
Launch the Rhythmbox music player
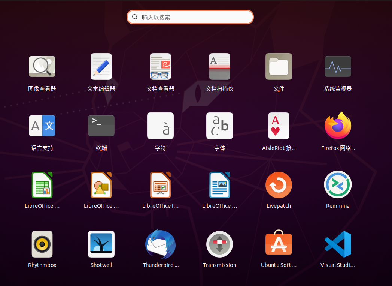[x=42, y=244]
